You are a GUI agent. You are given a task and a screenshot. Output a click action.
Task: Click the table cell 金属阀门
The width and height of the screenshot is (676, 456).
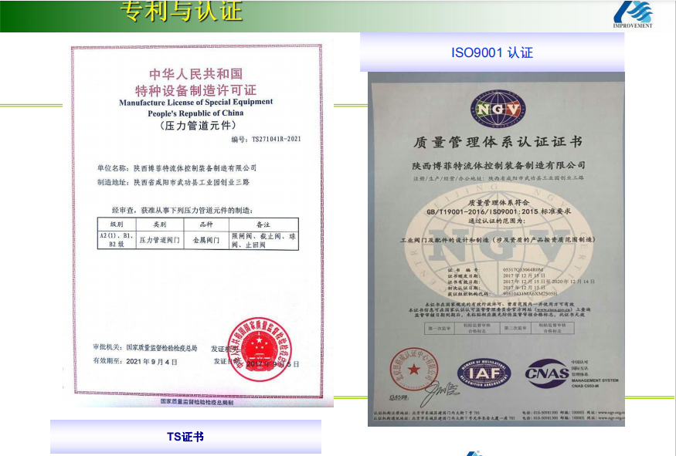pos(206,240)
